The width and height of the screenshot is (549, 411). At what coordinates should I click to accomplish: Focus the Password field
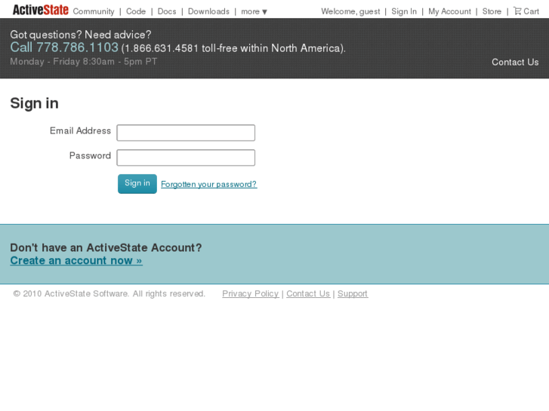(x=186, y=158)
